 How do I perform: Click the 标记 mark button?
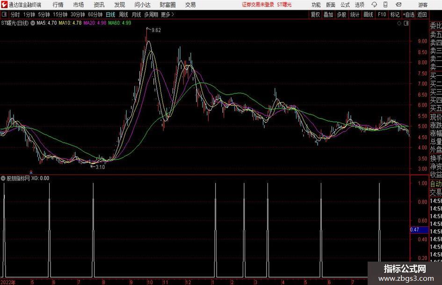pos(395,15)
